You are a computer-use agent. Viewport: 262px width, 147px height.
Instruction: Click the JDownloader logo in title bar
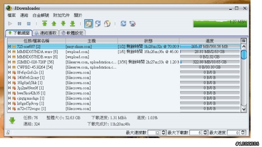(x=9, y=8)
